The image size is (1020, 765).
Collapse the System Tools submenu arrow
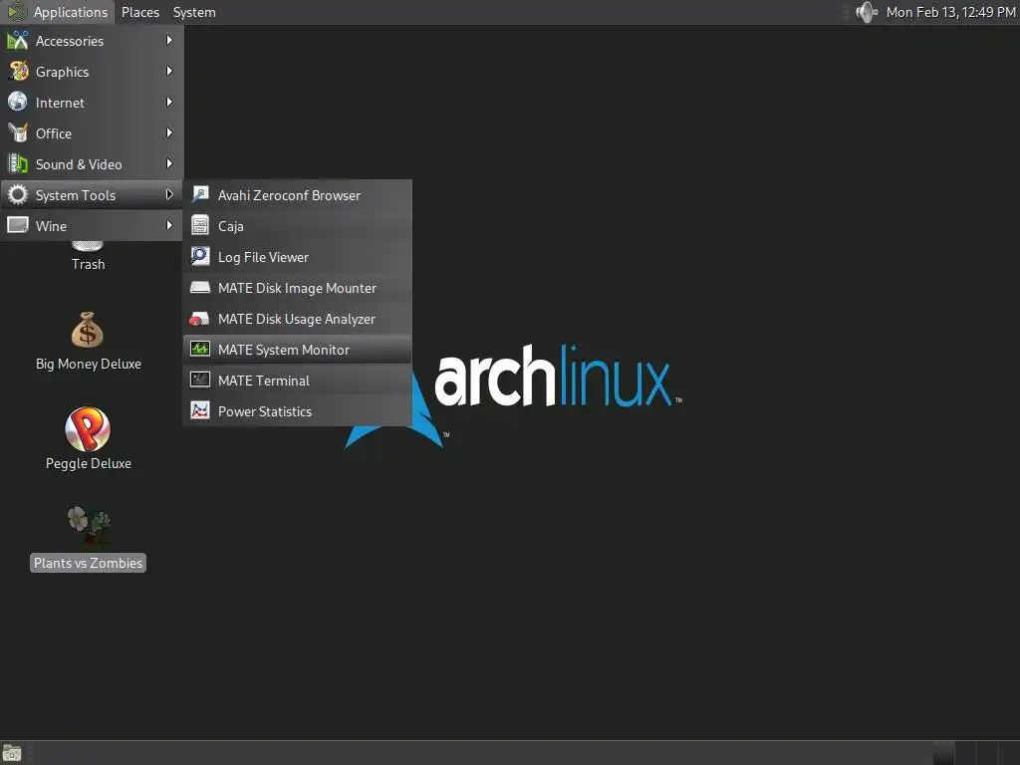(x=169, y=194)
